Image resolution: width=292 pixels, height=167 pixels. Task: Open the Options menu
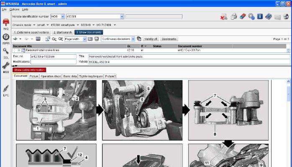pyautogui.click(x=14, y=9)
